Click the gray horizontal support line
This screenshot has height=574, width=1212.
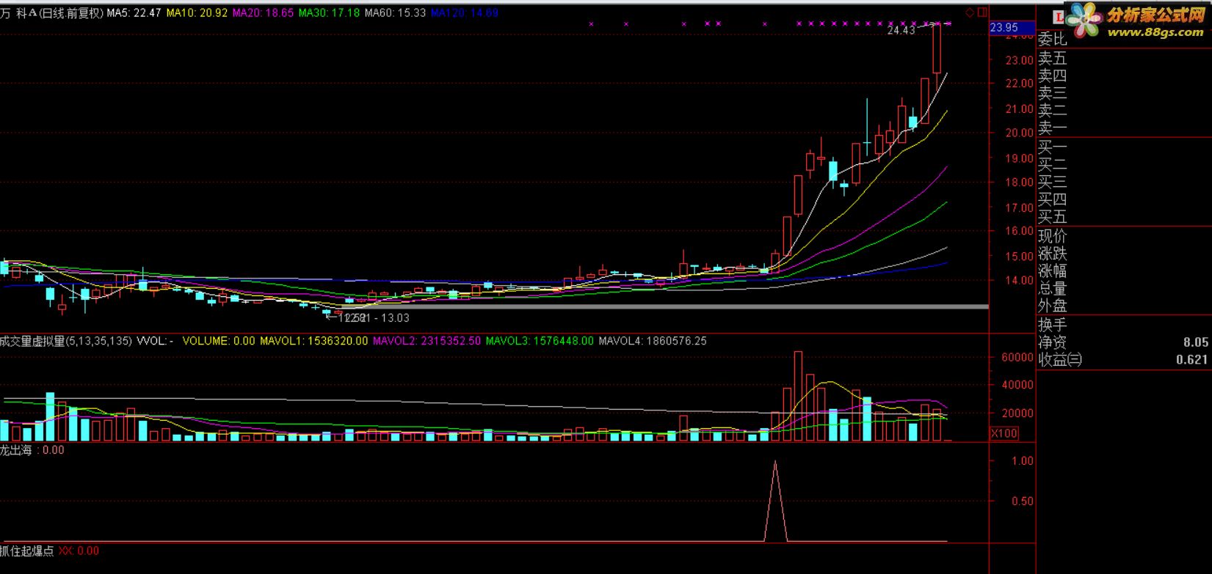pos(664,306)
